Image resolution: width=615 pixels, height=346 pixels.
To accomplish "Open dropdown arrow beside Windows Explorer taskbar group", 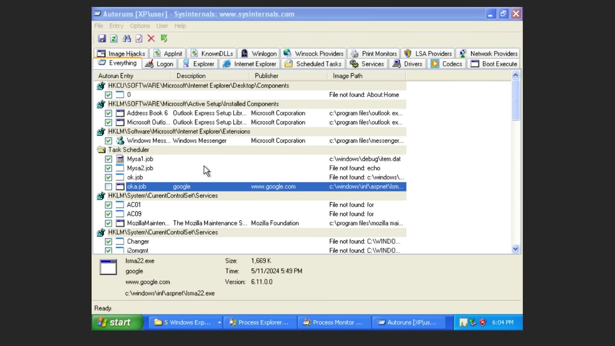I will (x=219, y=323).
